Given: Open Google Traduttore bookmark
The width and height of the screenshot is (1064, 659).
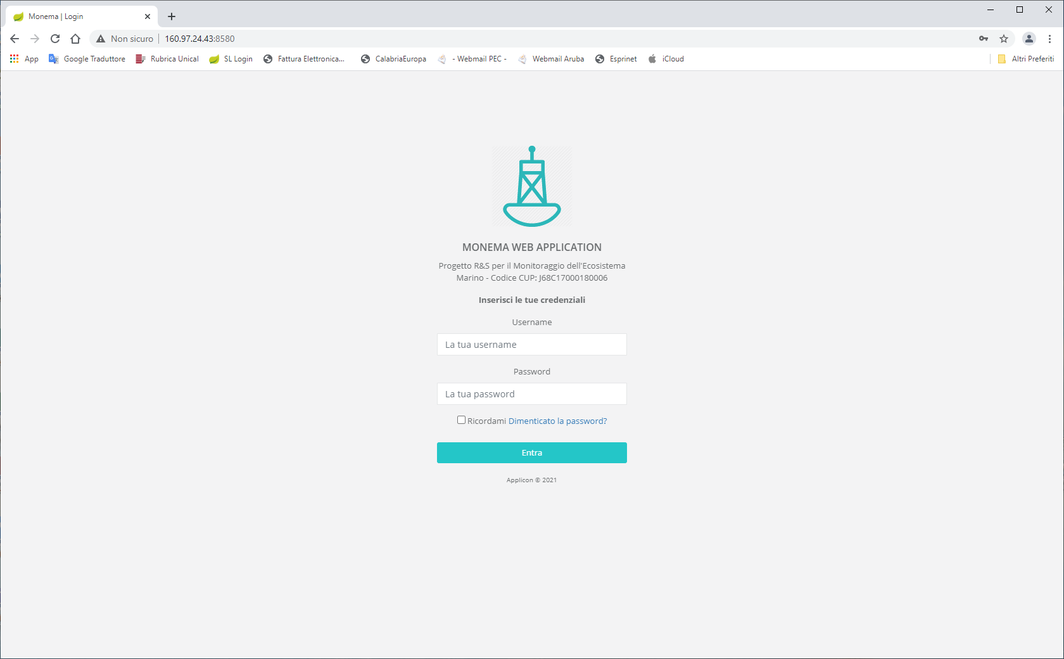Looking at the screenshot, I should [x=87, y=59].
